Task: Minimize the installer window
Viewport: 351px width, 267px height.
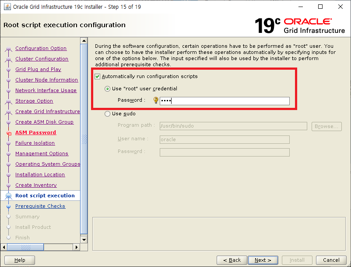Action: click(301, 7)
